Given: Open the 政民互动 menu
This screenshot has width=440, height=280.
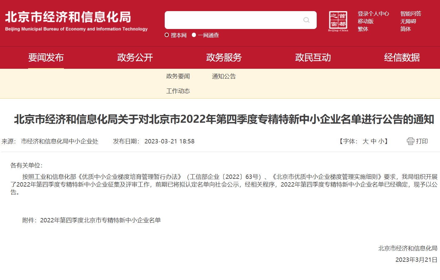Looking at the screenshot, I should point(313,58).
